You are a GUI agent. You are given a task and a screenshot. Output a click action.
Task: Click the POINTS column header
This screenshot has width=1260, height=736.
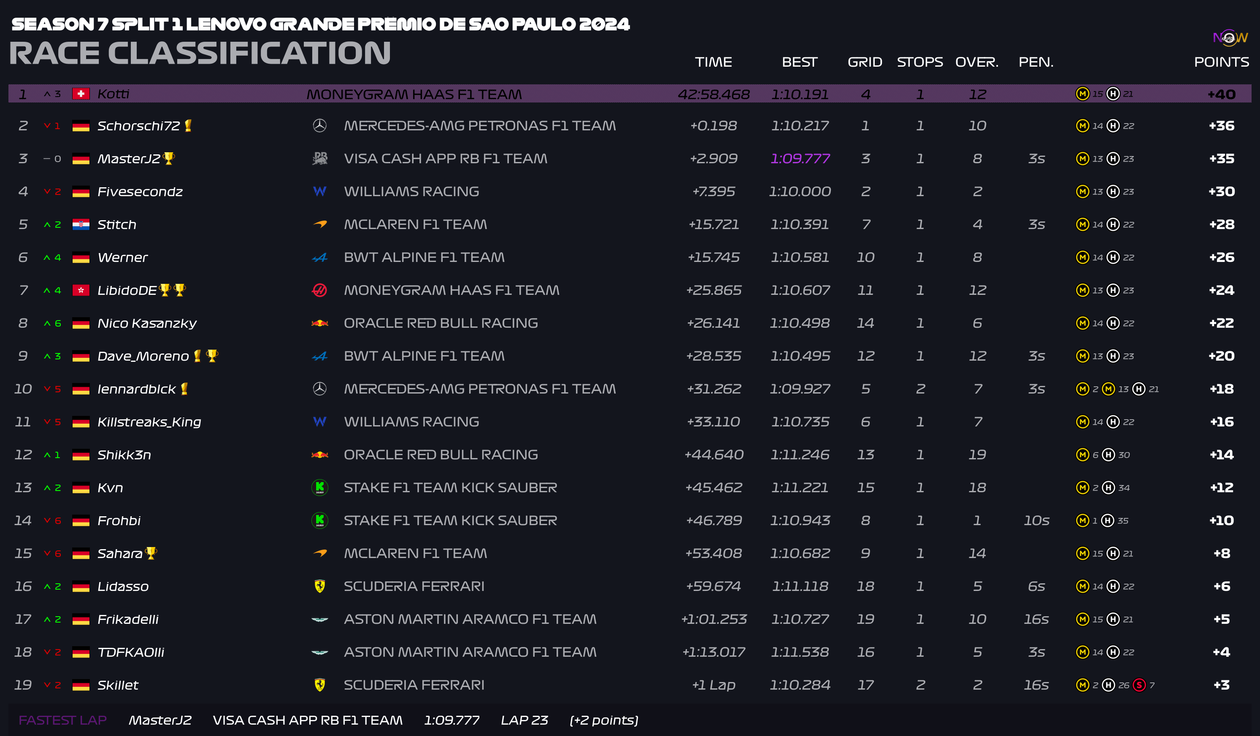tap(1221, 62)
